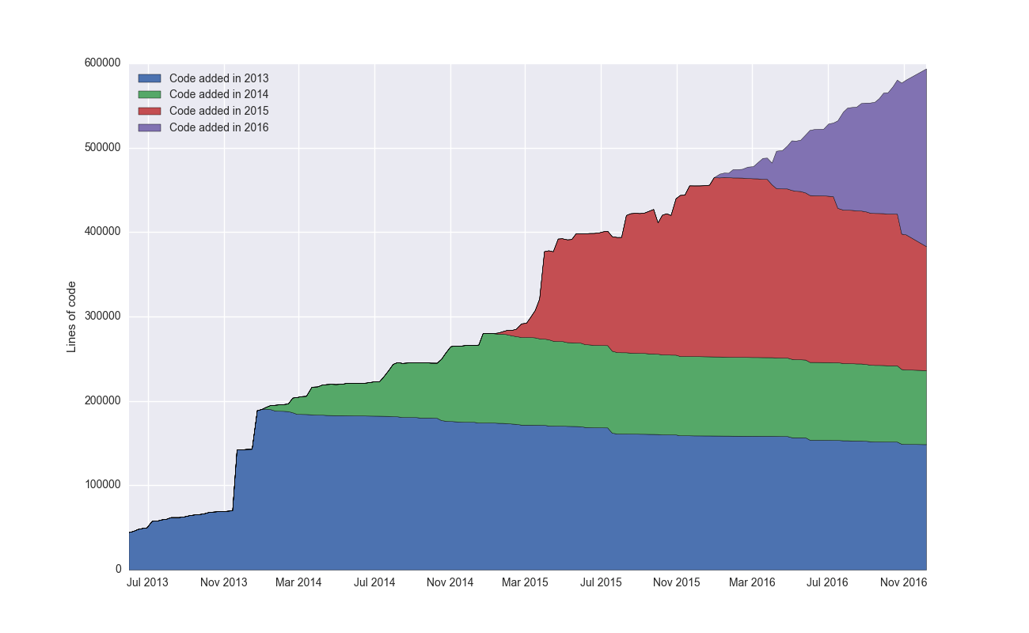Click the purple 2016 legend swatch
The width and height of the screenshot is (1029, 633).
click(x=150, y=127)
